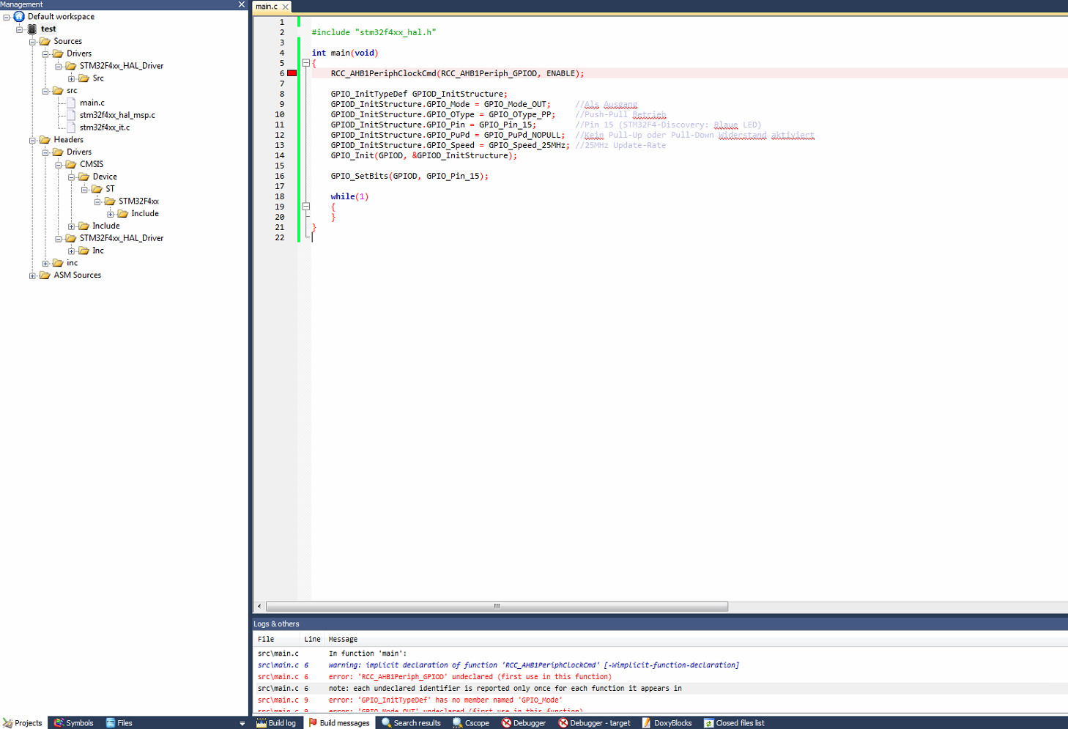Click the stm32f4xx_it.c file icon
Viewport: 1068px width, 729px height.
coord(71,127)
